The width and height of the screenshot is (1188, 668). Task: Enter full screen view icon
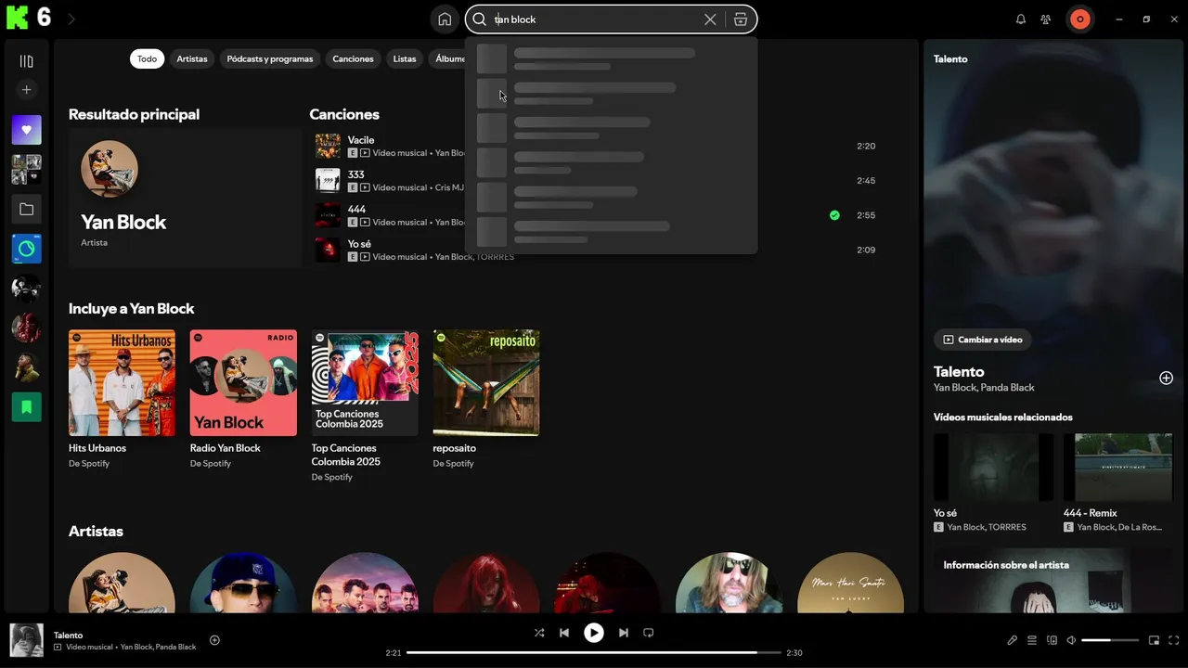tap(1174, 640)
